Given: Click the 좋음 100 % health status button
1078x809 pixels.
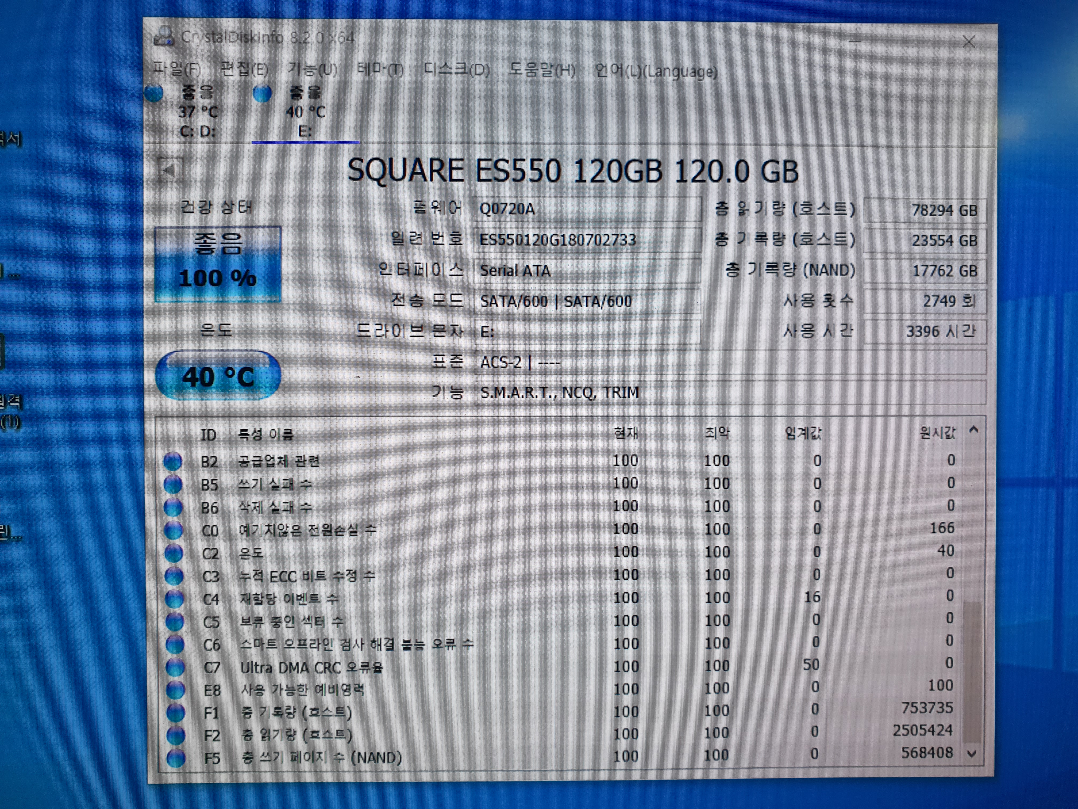Looking at the screenshot, I should 218,264.
